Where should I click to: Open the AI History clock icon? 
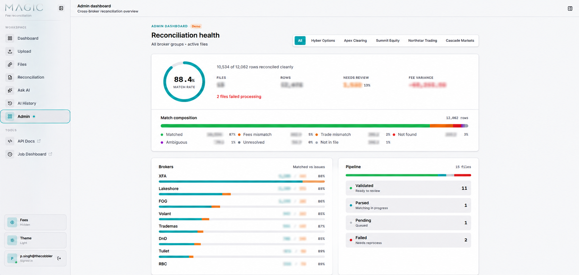click(10, 103)
